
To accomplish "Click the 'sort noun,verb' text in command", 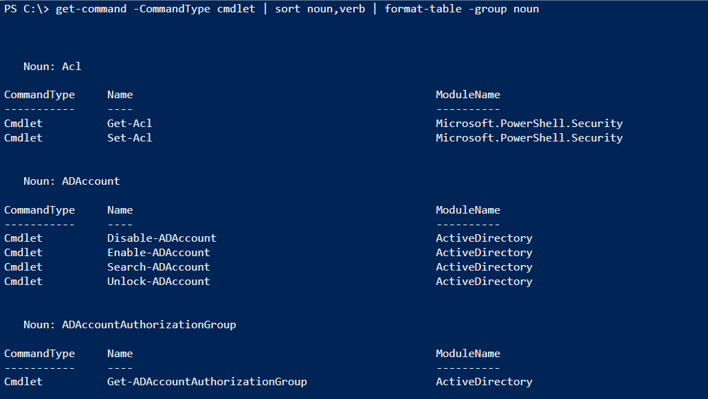I will pyautogui.click(x=320, y=9).
